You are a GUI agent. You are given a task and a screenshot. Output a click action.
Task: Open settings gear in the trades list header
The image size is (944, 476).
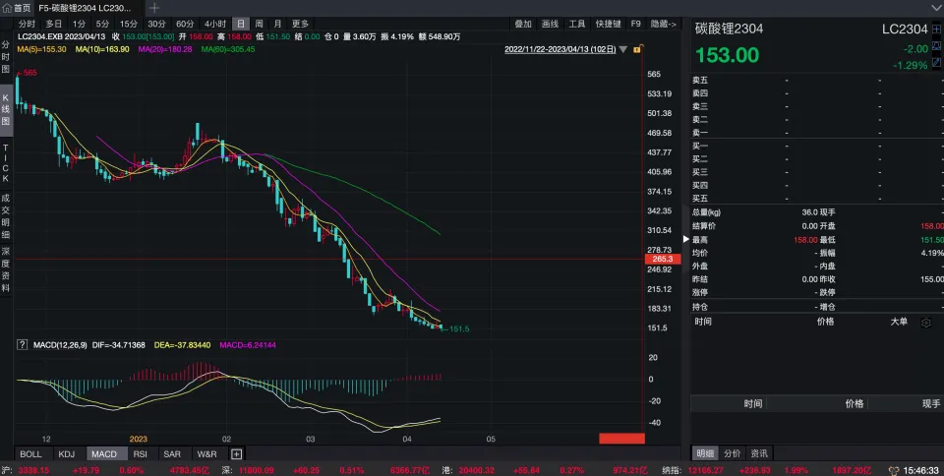coord(925,322)
